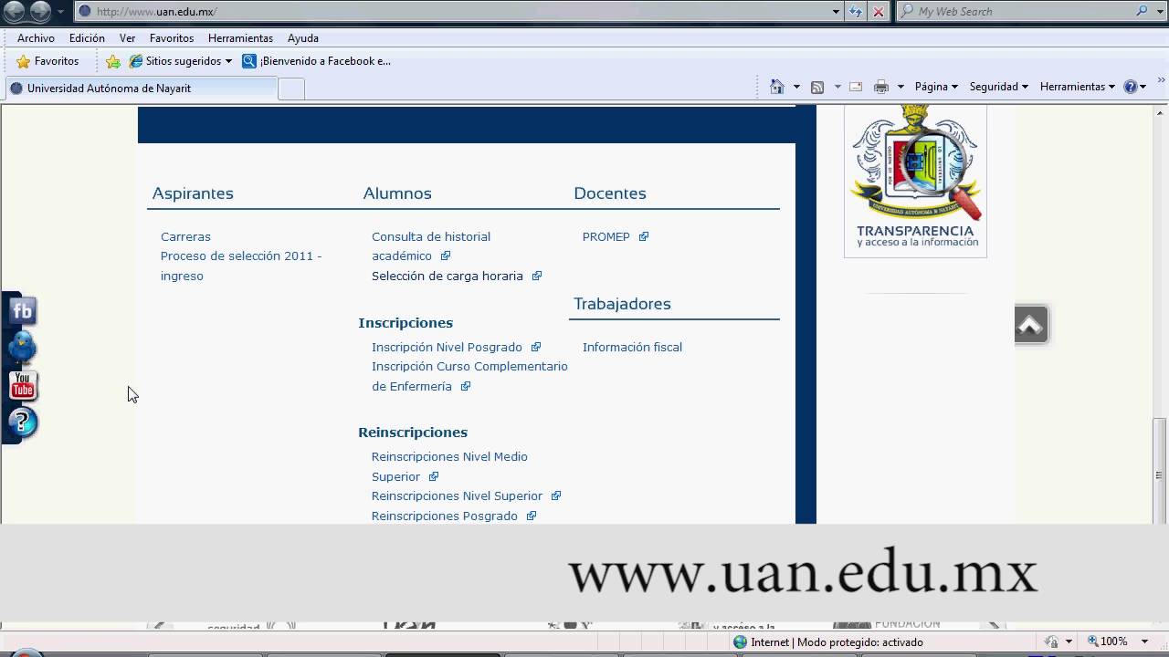Click the URL address bar field
The image size is (1169, 657).
452,11
